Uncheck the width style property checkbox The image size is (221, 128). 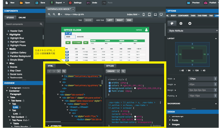(110, 82)
